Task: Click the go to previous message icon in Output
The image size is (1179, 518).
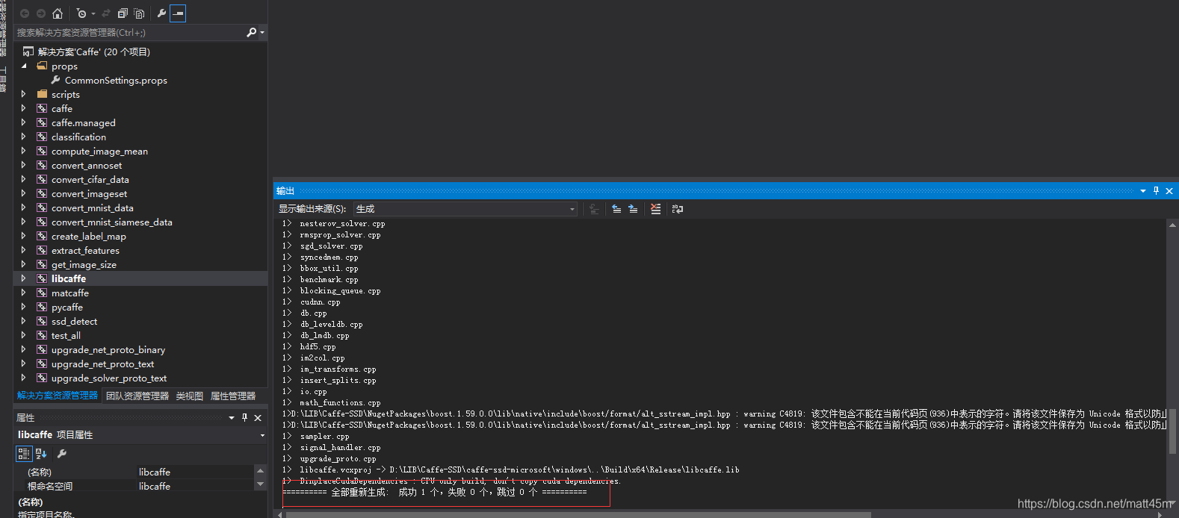Action: tap(616, 209)
